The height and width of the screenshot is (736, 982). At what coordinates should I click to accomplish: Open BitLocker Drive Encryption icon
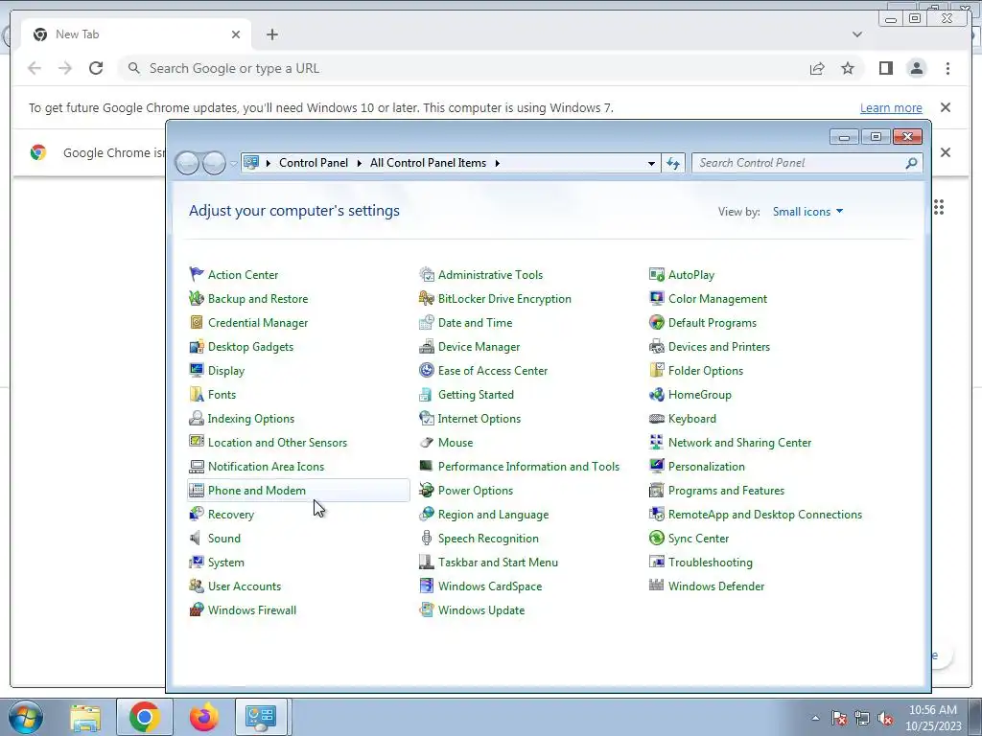(x=427, y=299)
